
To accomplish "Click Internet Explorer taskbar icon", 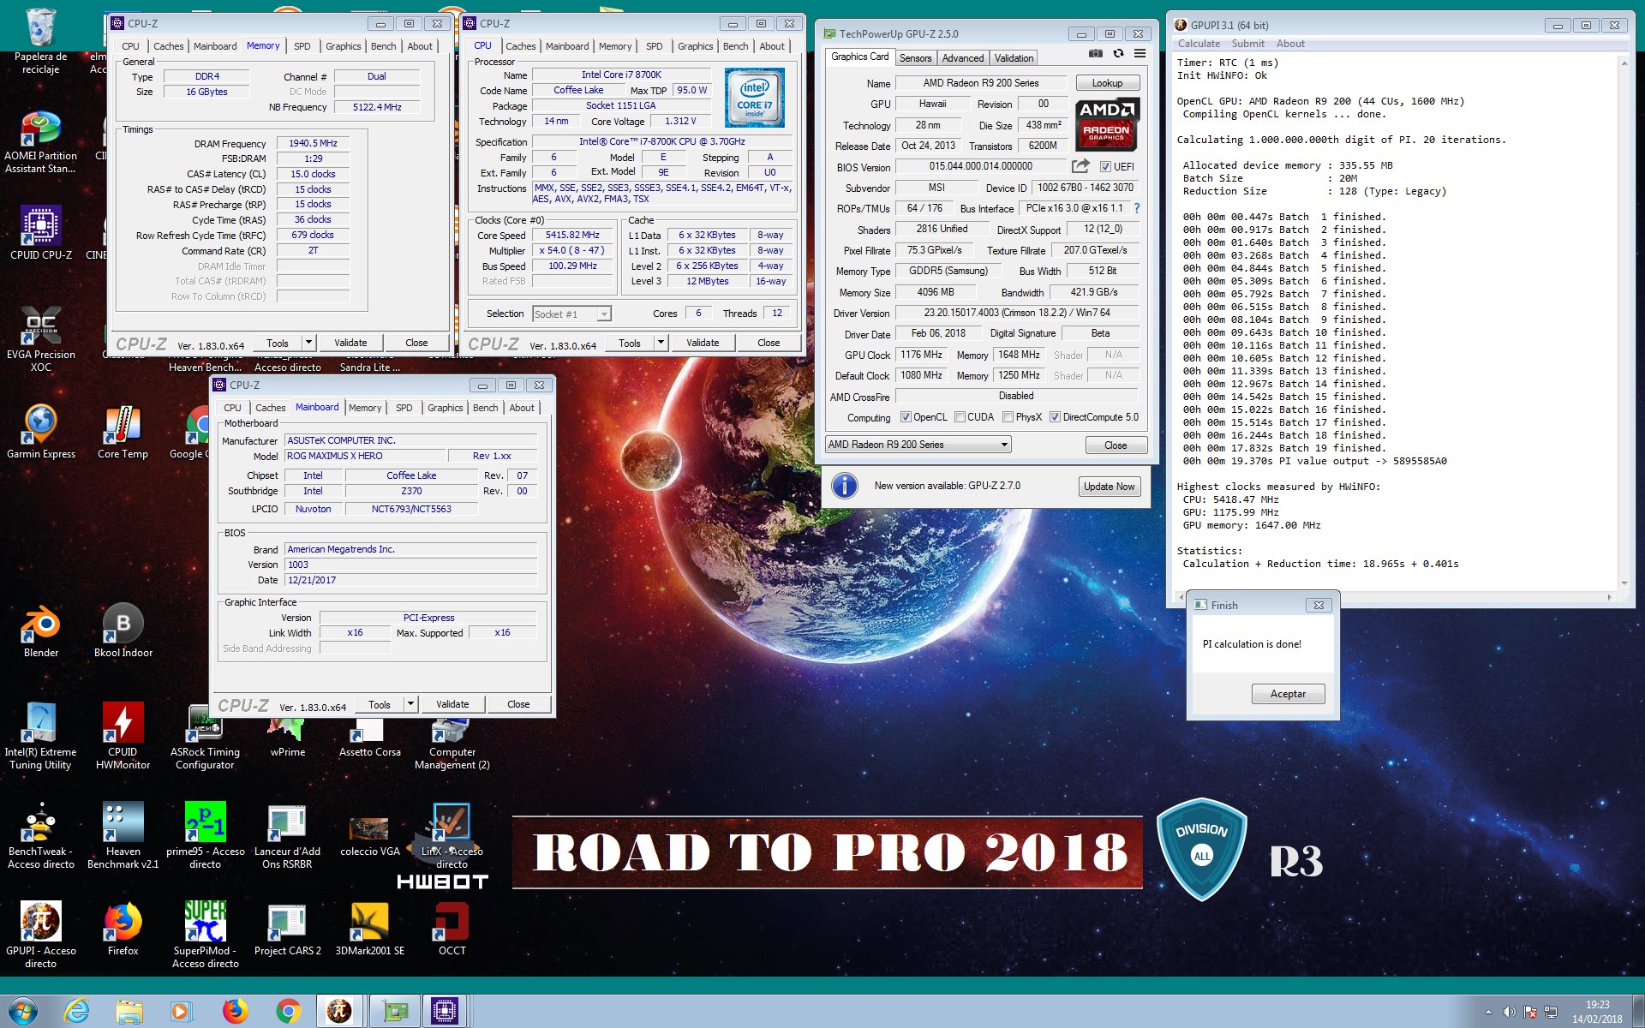I will [x=77, y=1011].
